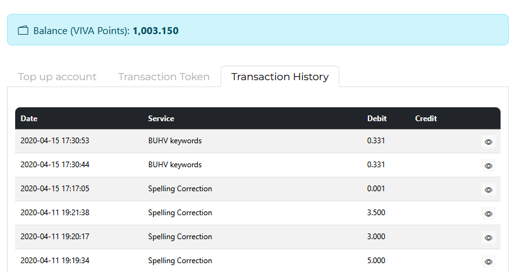View the 19:20:17 Spelling Correction transaction
Image resolution: width=517 pixels, height=272 pixels.
(488, 238)
